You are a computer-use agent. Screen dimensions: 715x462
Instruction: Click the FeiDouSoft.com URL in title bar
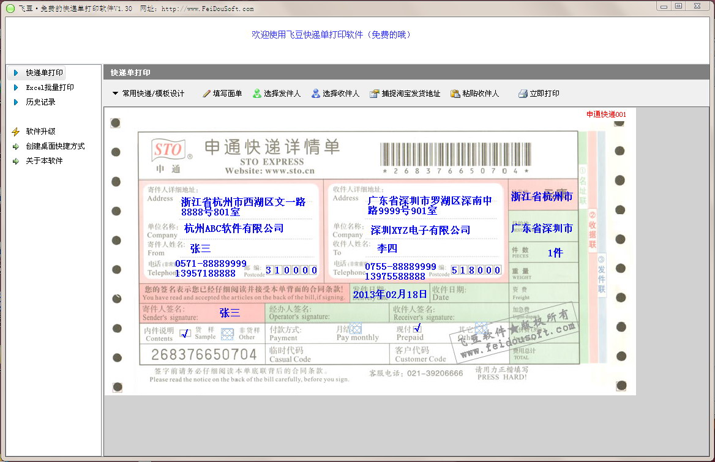tap(208, 9)
